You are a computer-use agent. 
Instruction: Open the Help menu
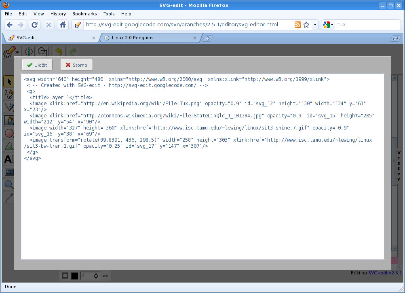coord(126,14)
